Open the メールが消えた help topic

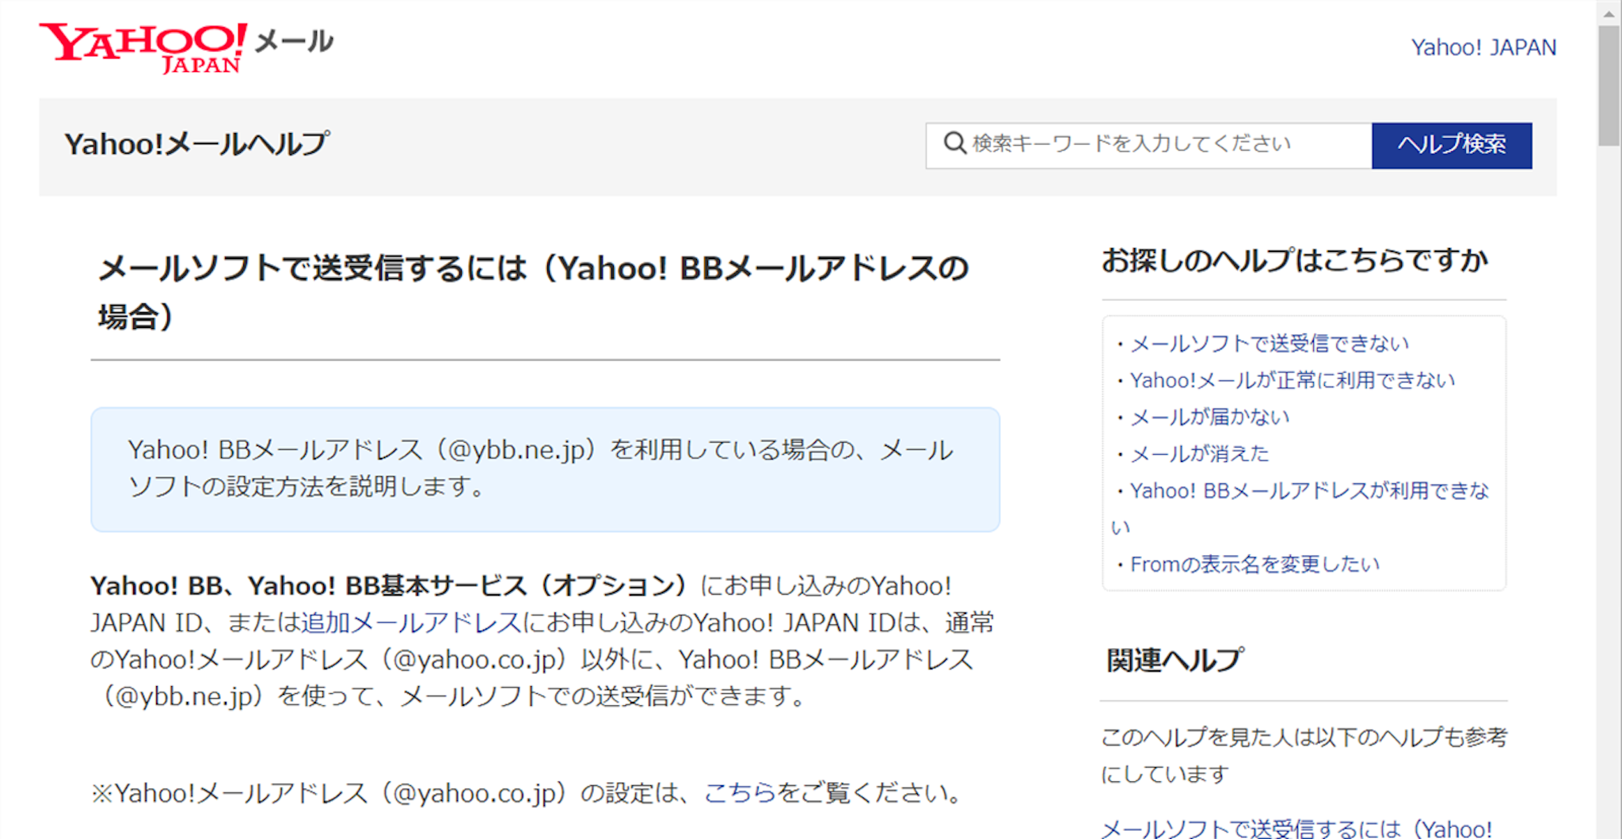tap(1199, 454)
